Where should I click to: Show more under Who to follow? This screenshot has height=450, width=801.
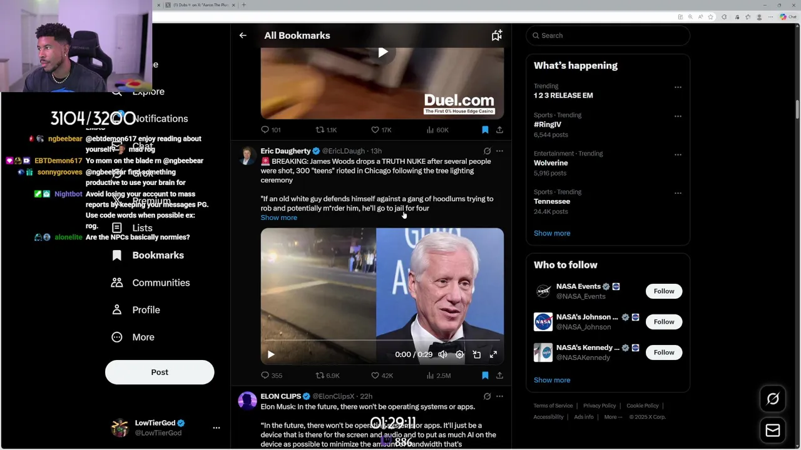(x=552, y=380)
